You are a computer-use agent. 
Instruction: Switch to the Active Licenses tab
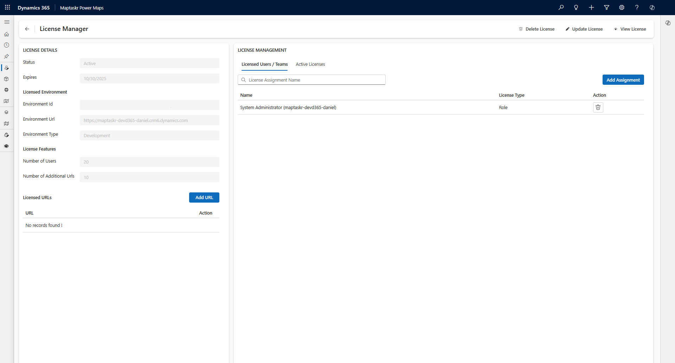pos(310,64)
